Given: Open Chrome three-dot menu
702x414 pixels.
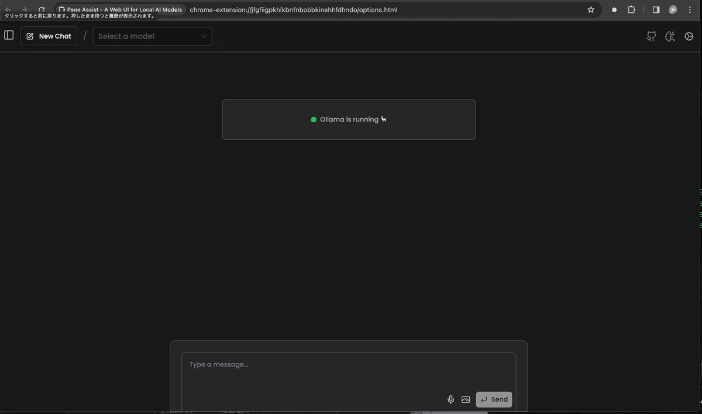Looking at the screenshot, I should coord(690,10).
